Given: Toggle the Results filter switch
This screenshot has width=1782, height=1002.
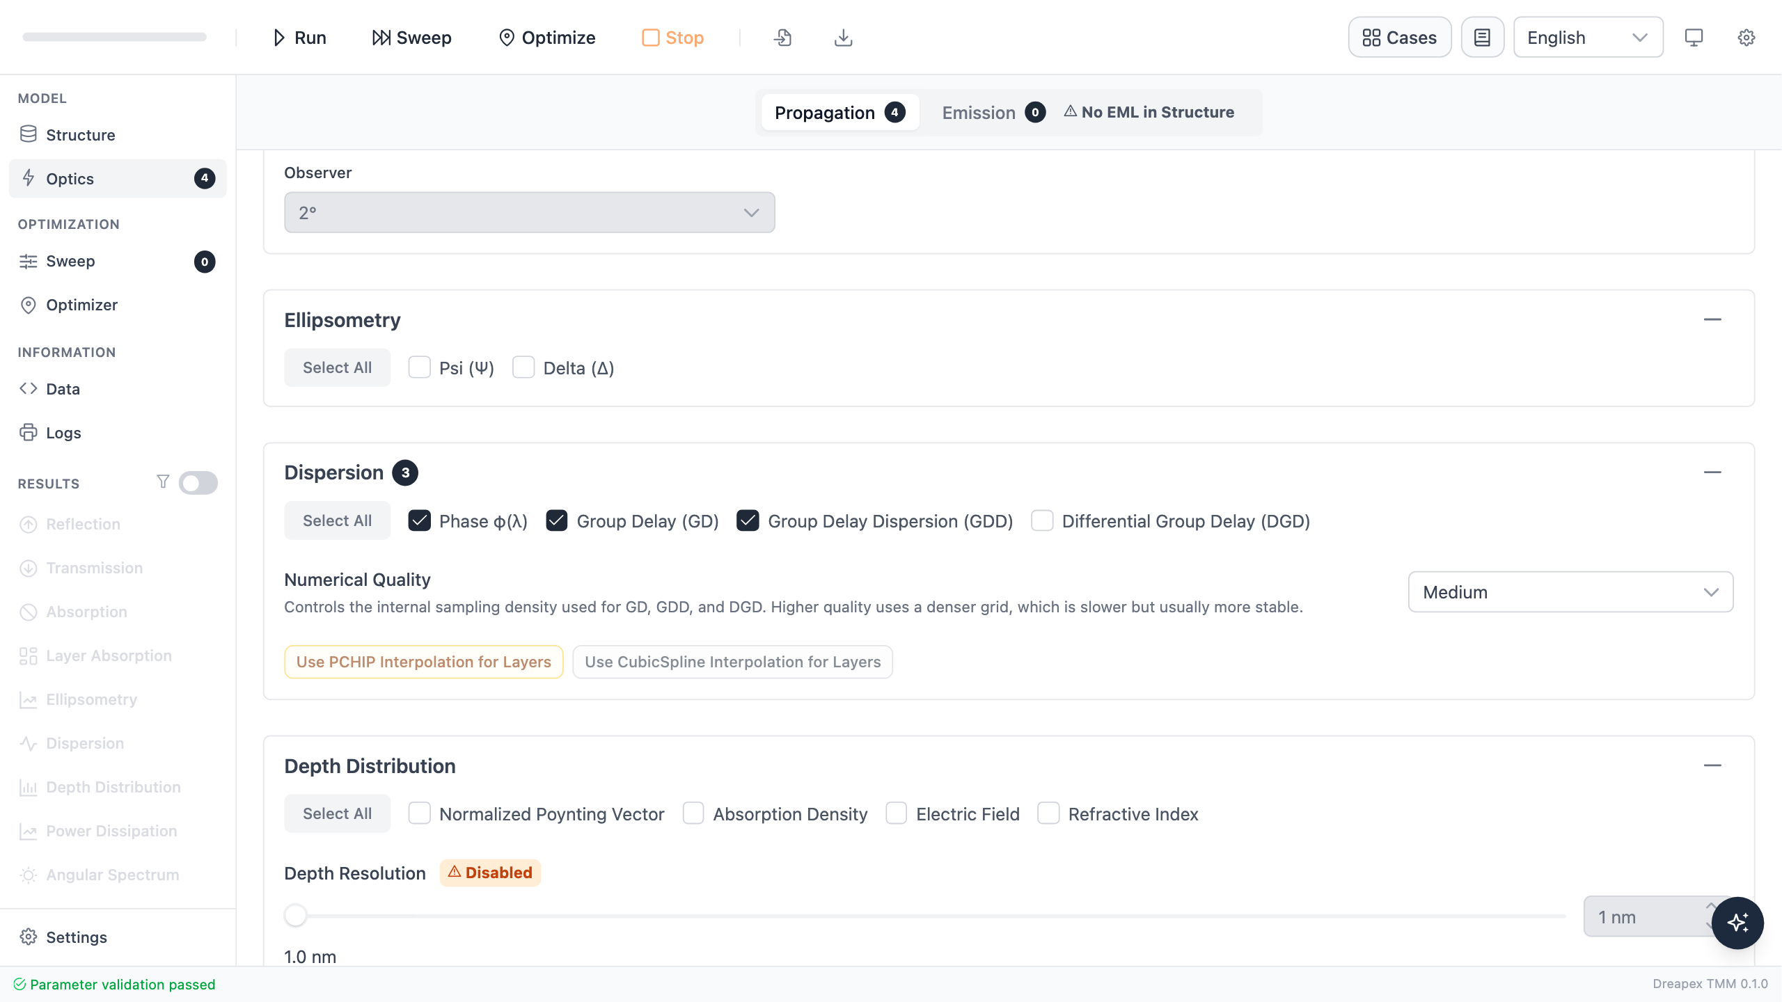Looking at the screenshot, I should [198, 483].
